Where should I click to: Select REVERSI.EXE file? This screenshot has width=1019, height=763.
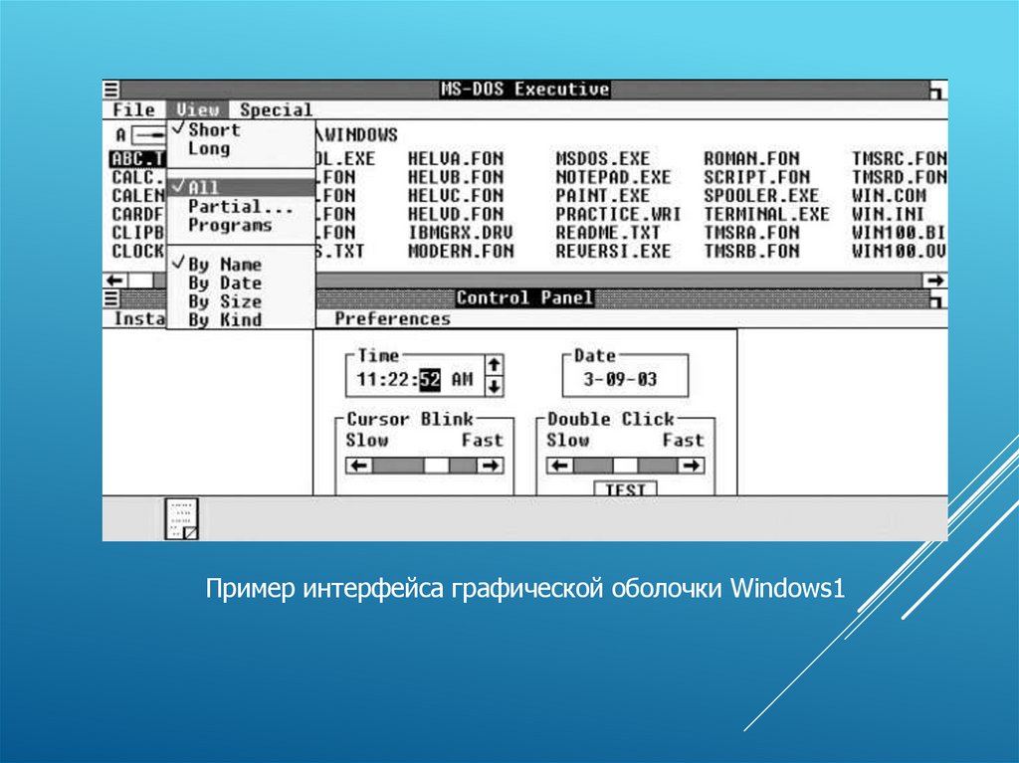pyautogui.click(x=613, y=251)
